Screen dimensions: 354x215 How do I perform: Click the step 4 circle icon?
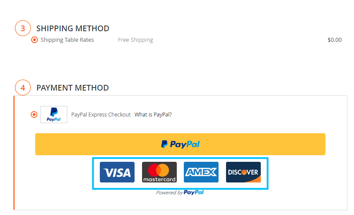(23, 87)
